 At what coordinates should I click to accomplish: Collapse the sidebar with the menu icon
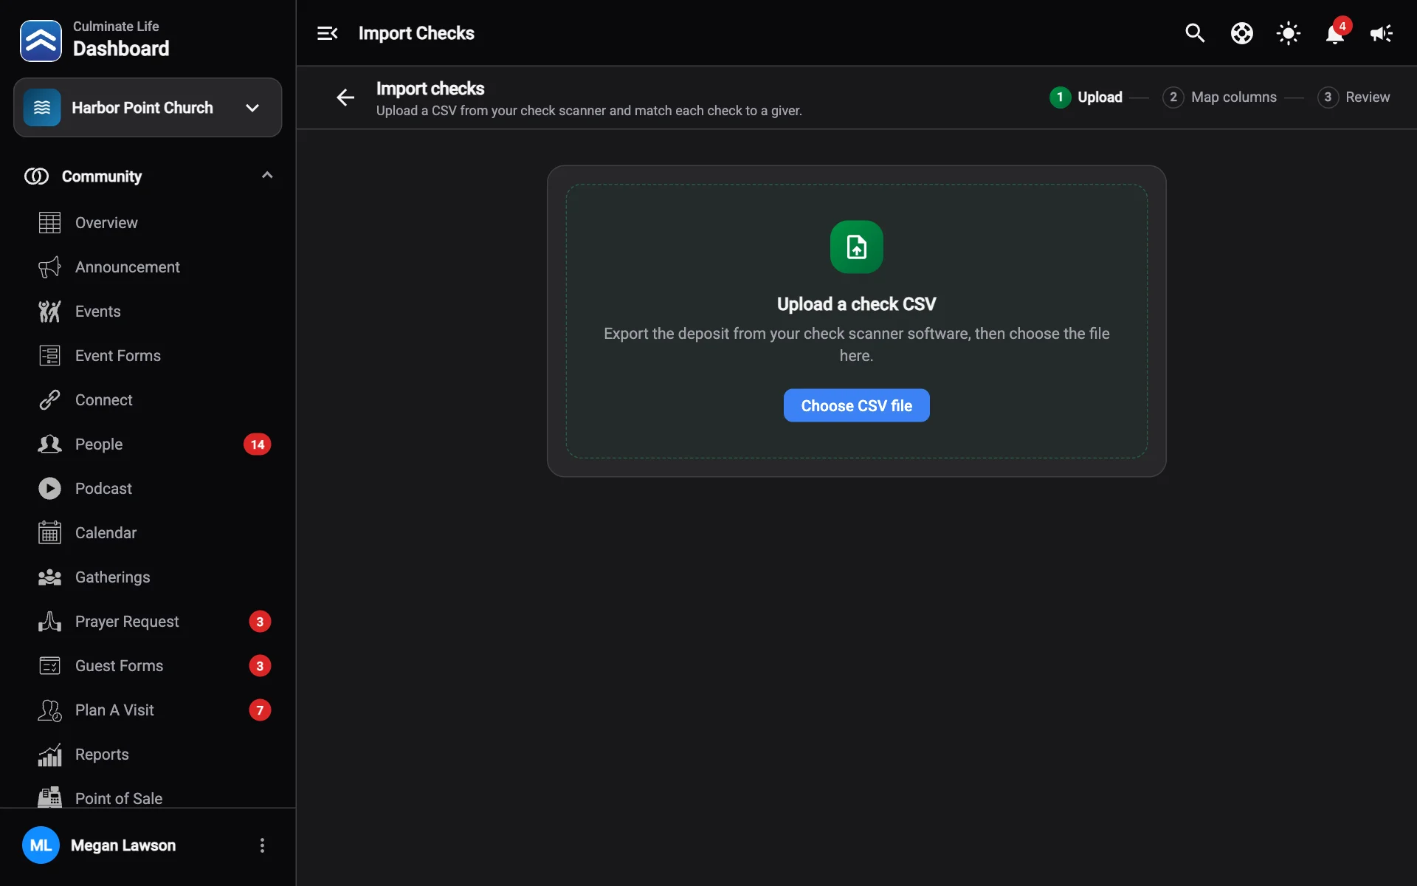[327, 33]
